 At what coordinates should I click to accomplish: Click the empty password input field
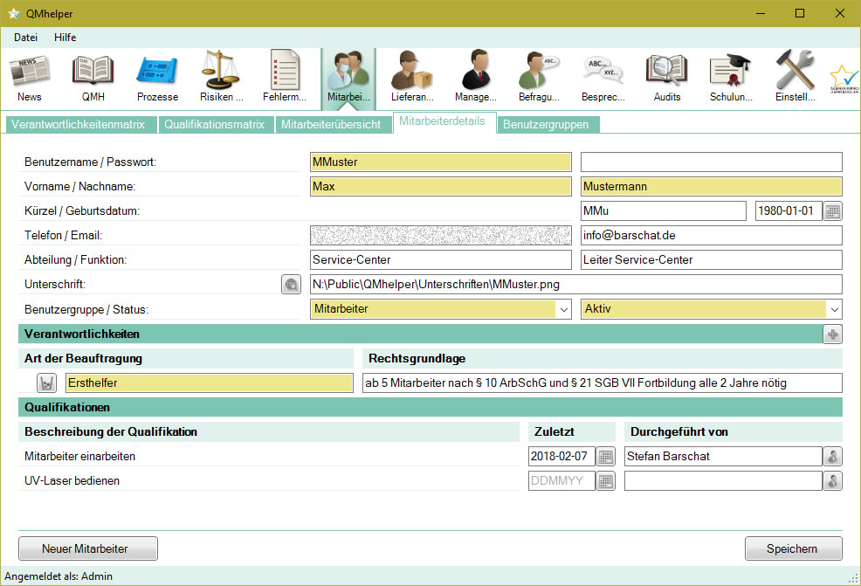click(711, 162)
